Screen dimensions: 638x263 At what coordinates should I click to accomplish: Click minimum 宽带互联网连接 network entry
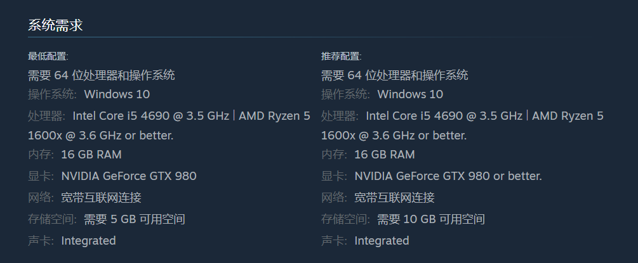pyautogui.click(x=101, y=198)
